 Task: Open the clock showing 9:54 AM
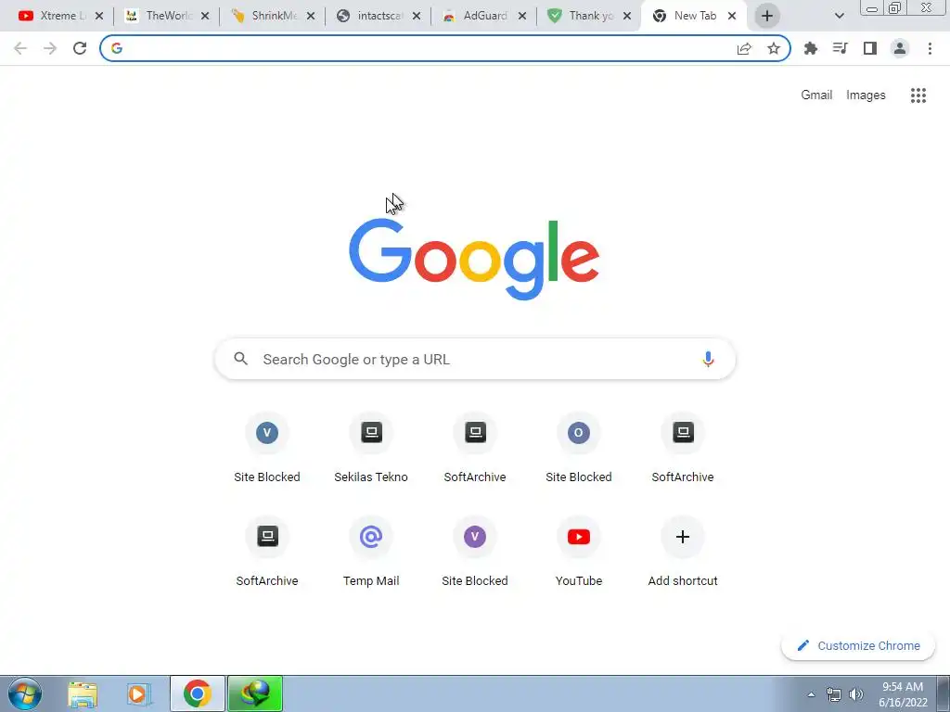(902, 693)
